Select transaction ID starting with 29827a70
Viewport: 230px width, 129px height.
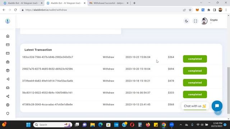click(x=47, y=69)
